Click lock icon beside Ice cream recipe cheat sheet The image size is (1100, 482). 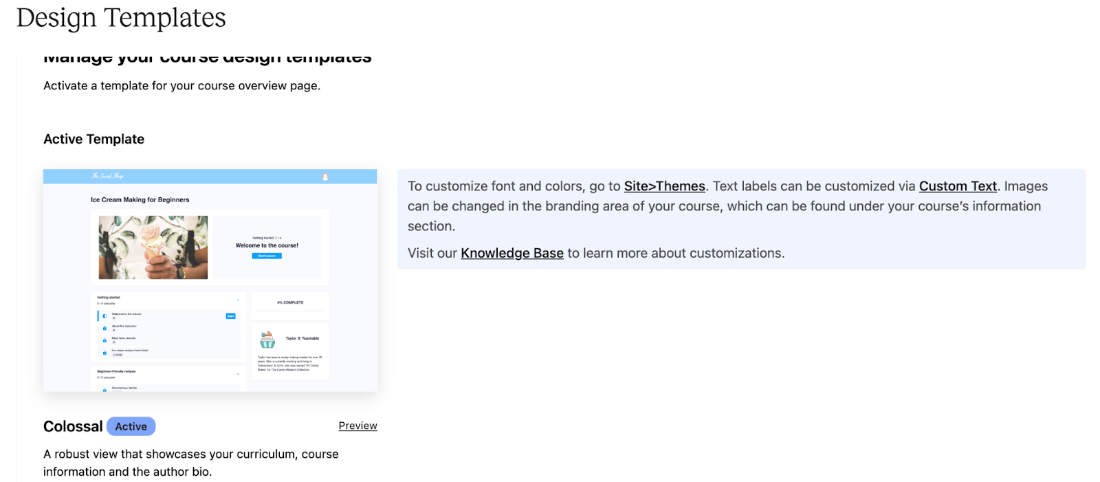pos(105,353)
